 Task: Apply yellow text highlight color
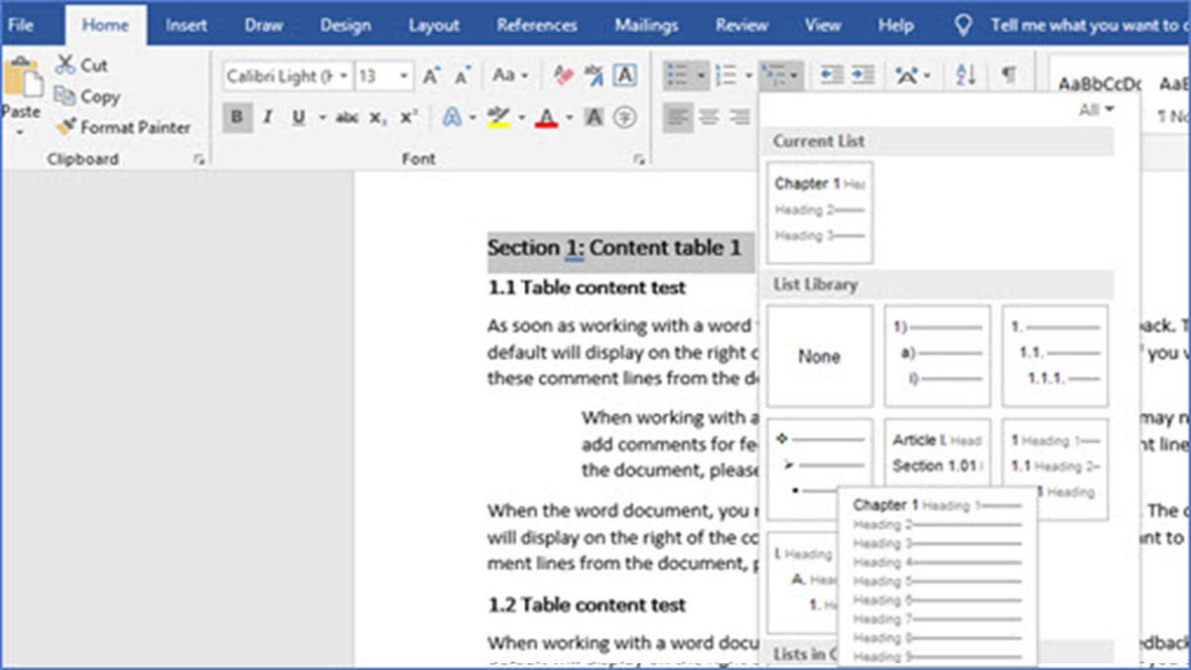pyautogui.click(x=497, y=117)
